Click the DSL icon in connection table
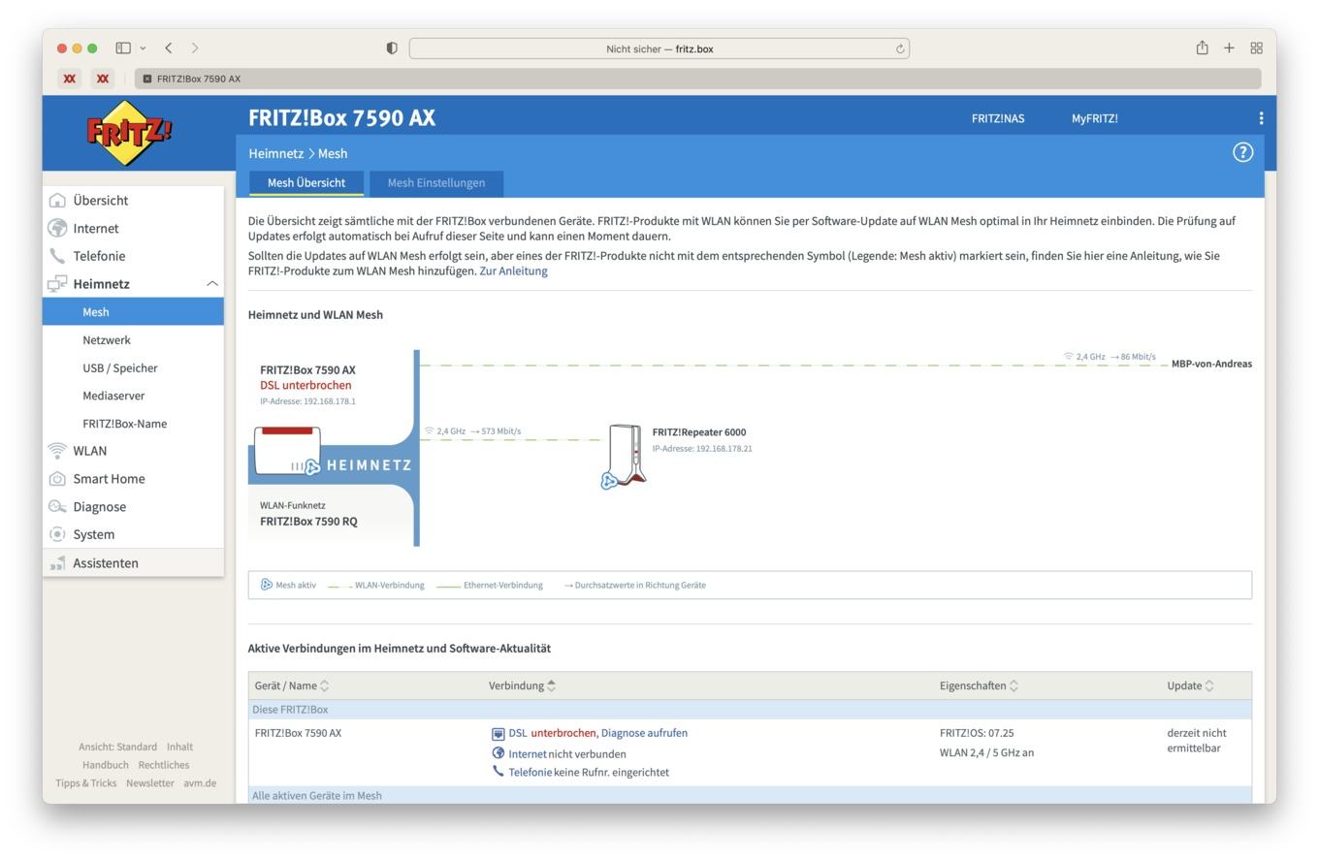The width and height of the screenshot is (1319, 860). [499, 734]
